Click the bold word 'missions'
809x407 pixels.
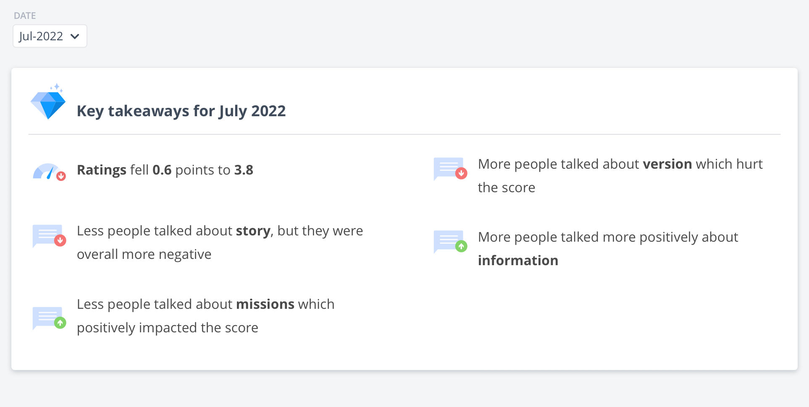point(265,304)
